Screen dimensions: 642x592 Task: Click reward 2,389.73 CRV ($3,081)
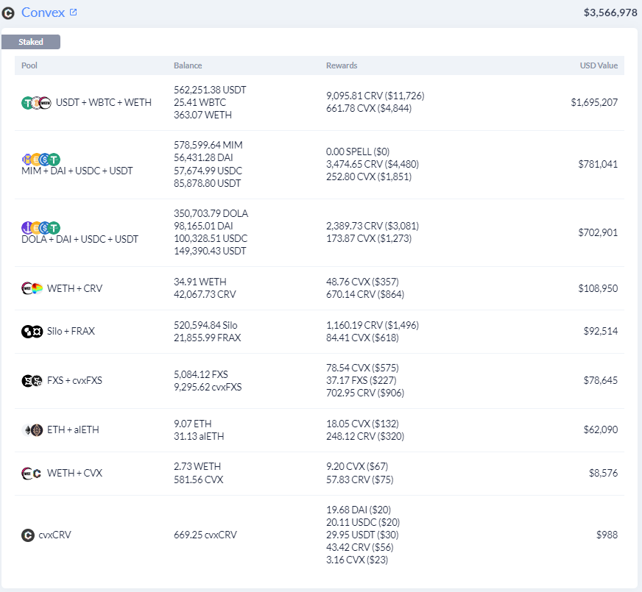click(373, 226)
